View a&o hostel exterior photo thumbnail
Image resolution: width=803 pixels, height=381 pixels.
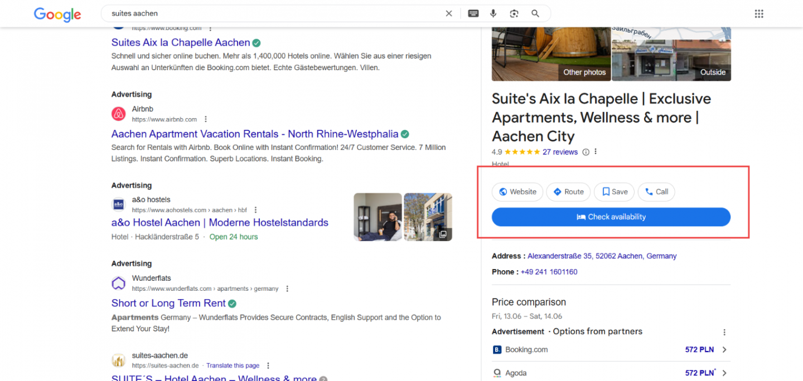[x=428, y=217]
